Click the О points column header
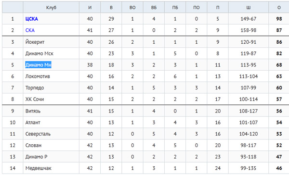 click(279, 8)
